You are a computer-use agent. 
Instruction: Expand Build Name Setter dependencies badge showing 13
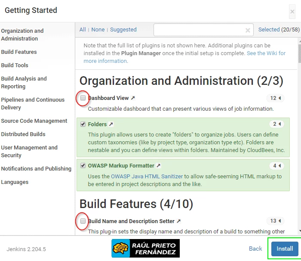tap(275, 221)
